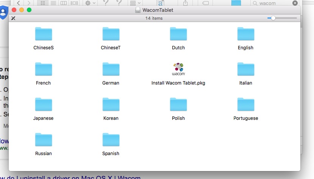Image resolution: width=314 pixels, height=179 pixels.
Task: Switch background Finder to list view
Action: pyautogui.click(x=53, y=3)
